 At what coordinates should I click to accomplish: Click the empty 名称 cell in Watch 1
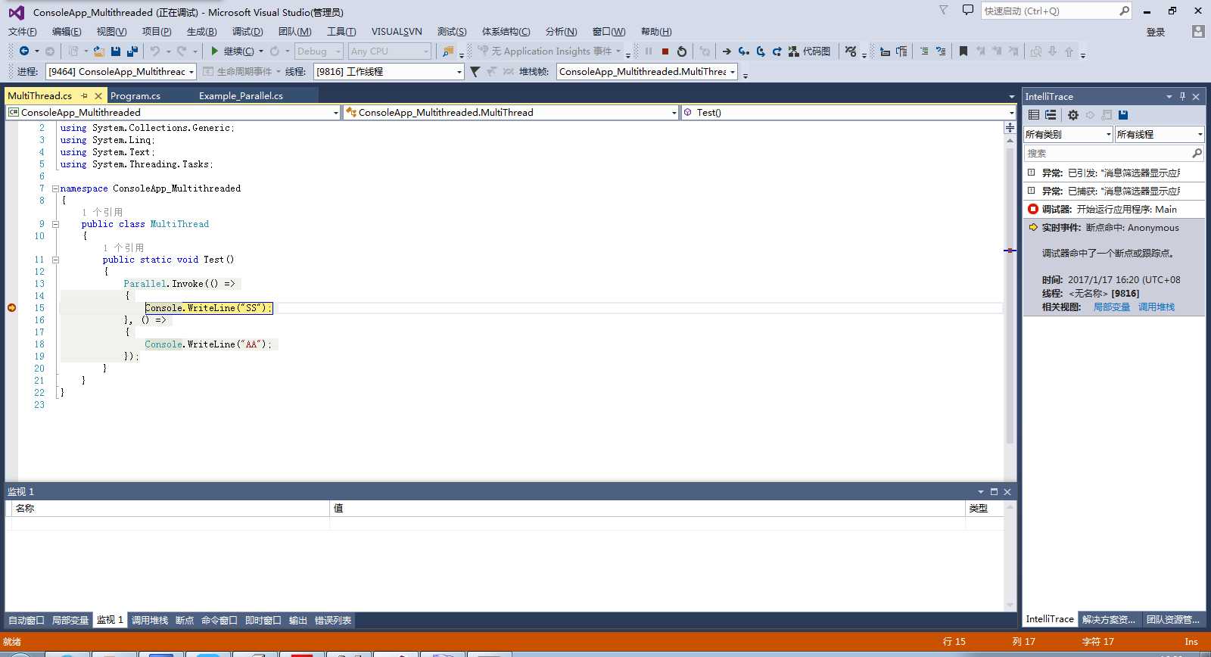[170, 523]
